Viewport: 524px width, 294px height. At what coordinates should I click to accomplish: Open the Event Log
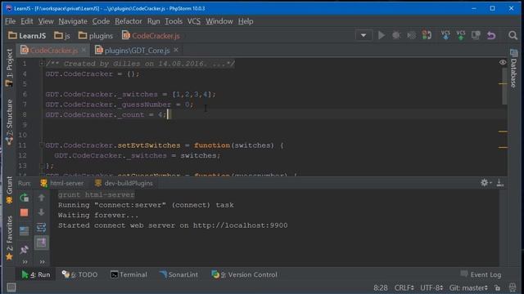tap(481, 274)
